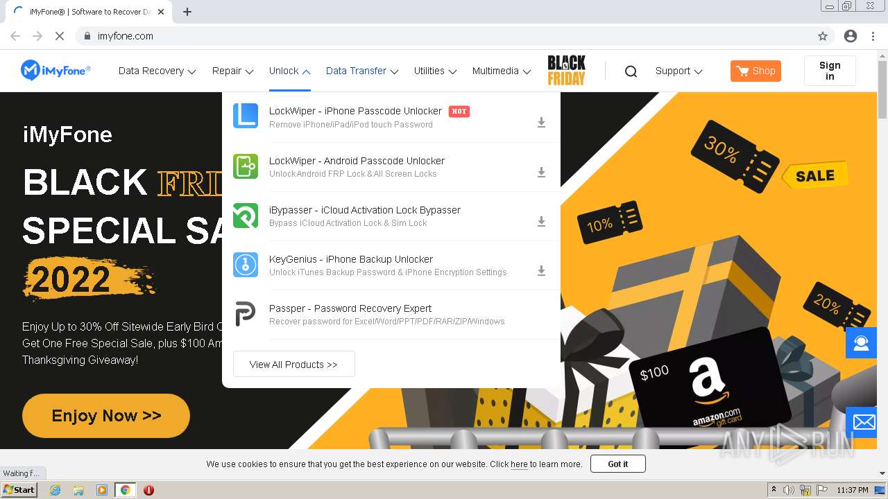Open Chrome profile avatar menu
This screenshot has width=888, height=499.
click(x=851, y=36)
